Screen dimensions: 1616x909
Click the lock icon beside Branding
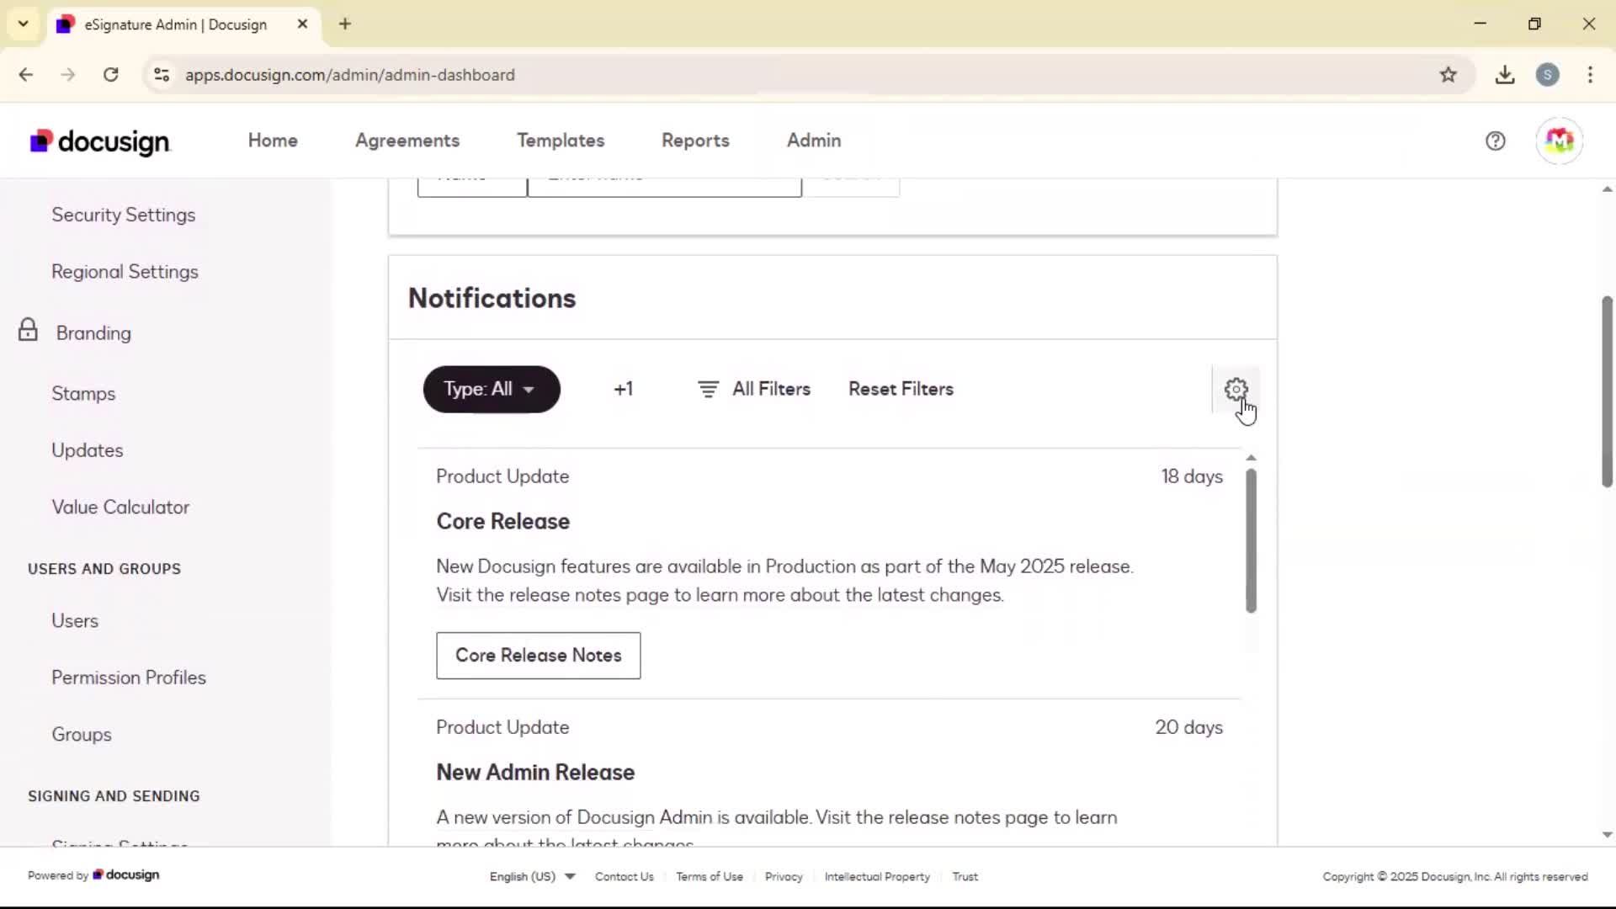[28, 330]
